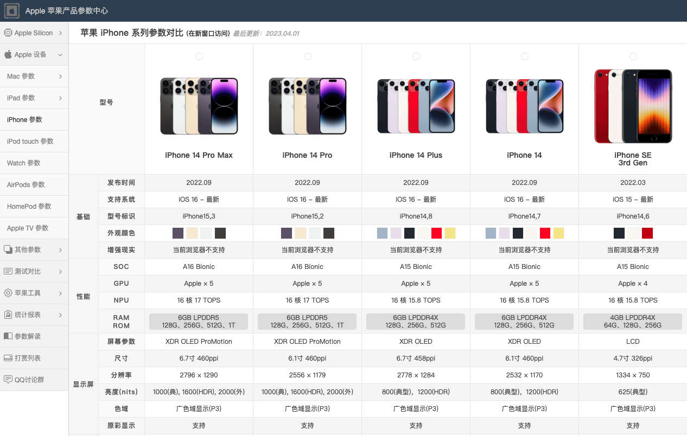Click iPhone 14 Plus RAM ROM box
Screen dimensions: 687x436
416,321
